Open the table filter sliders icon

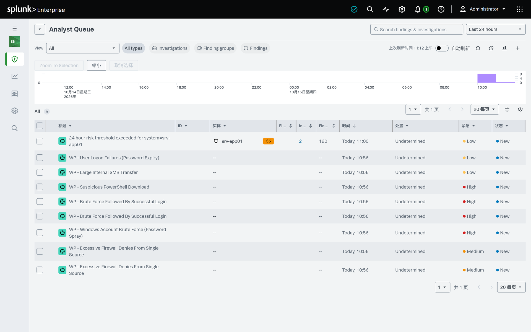tap(507, 109)
